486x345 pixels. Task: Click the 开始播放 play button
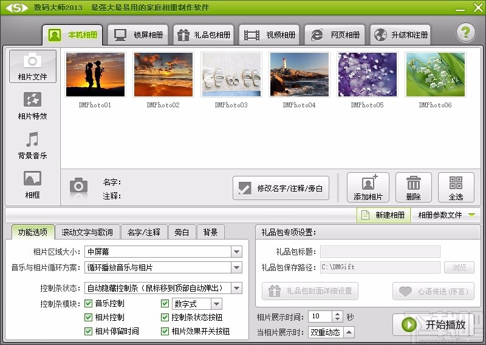(x=433, y=324)
